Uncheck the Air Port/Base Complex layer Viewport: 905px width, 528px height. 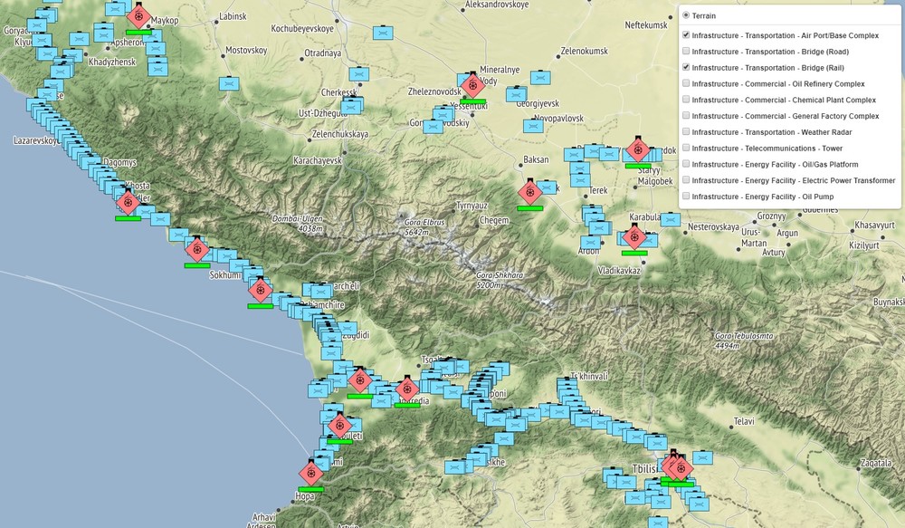686,34
